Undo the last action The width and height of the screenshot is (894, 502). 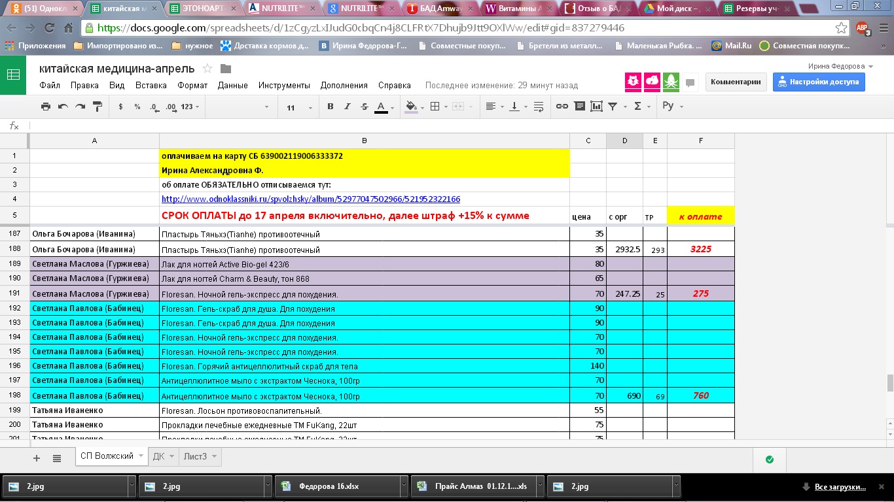click(x=63, y=107)
